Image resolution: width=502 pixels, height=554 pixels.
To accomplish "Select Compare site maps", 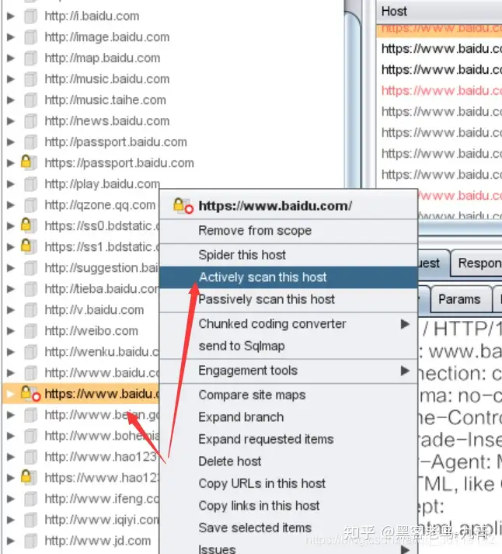I will tap(288, 395).
